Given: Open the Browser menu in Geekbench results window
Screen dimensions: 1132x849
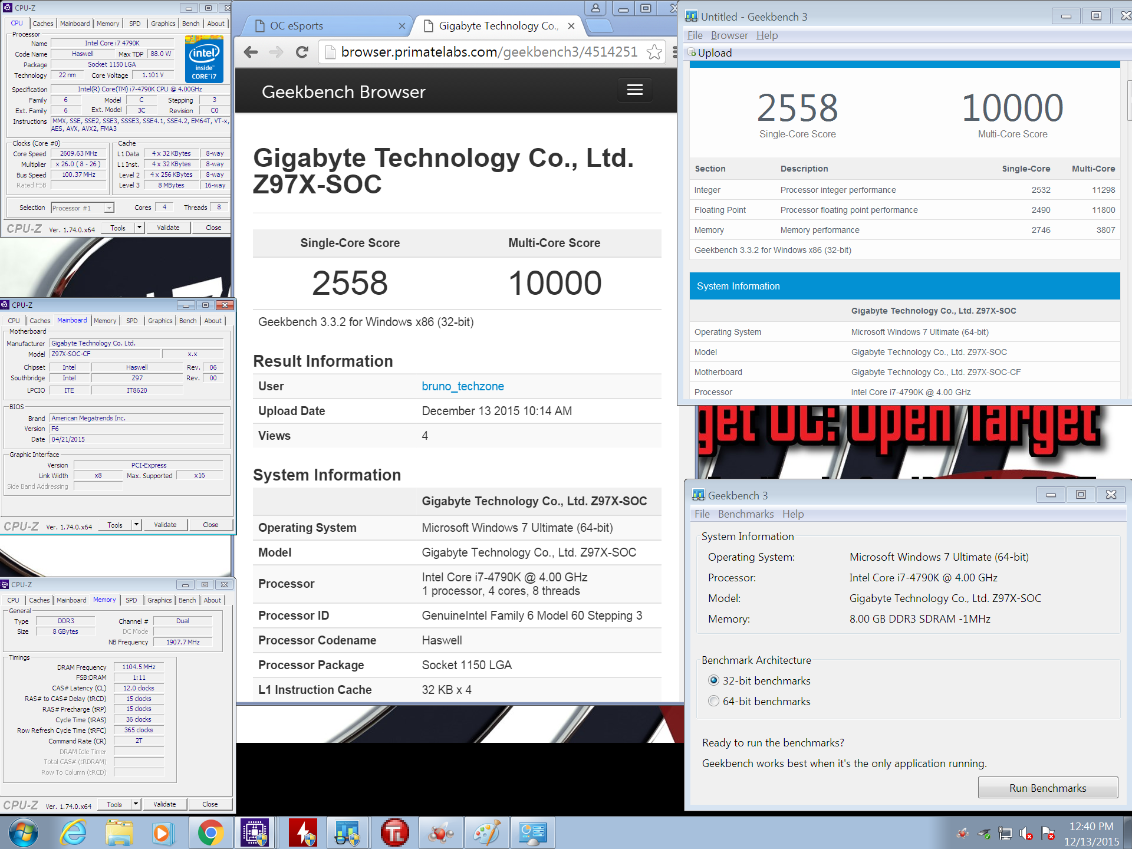Looking at the screenshot, I should (x=729, y=35).
